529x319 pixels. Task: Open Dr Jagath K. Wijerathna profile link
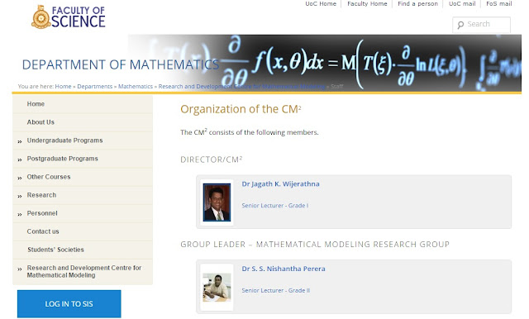click(x=281, y=184)
